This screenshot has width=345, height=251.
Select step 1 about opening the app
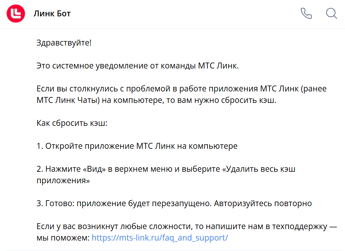[137, 146]
